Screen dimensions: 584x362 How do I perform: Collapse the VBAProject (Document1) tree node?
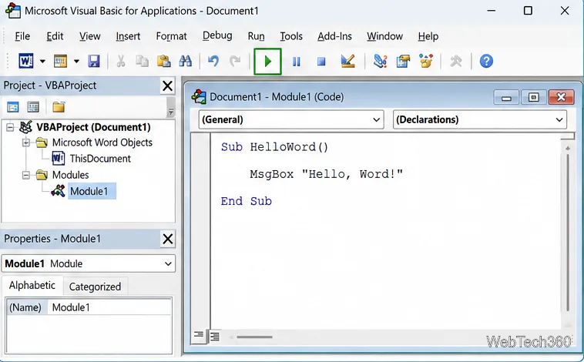pos(10,127)
